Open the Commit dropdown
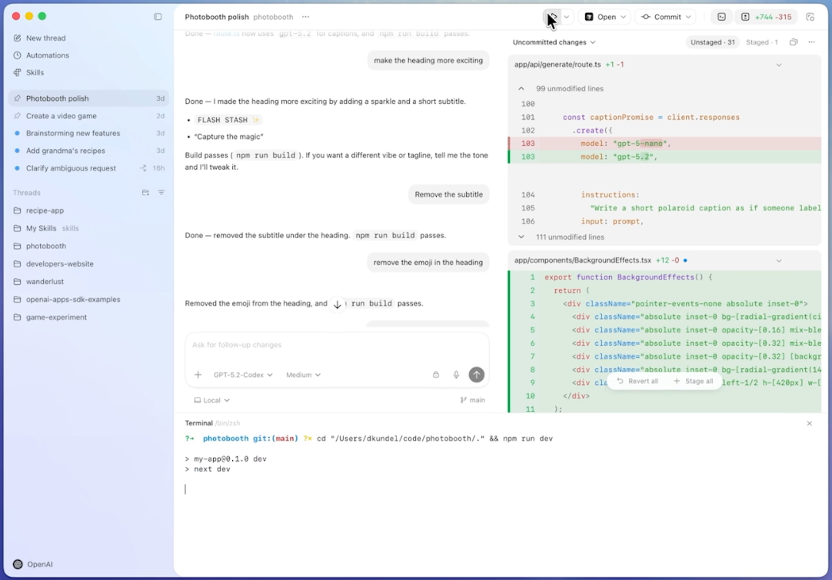832x580 pixels. 666,17
